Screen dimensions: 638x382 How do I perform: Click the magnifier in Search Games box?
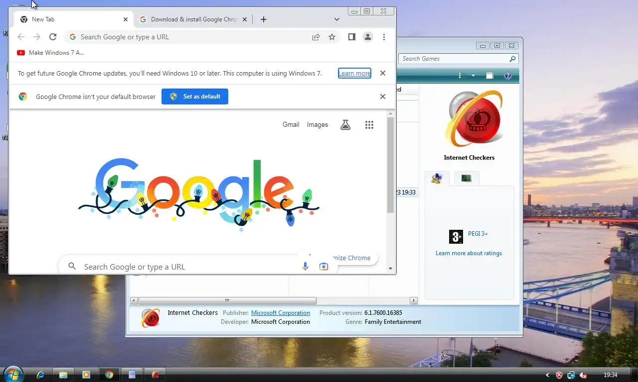(x=512, y=59)
